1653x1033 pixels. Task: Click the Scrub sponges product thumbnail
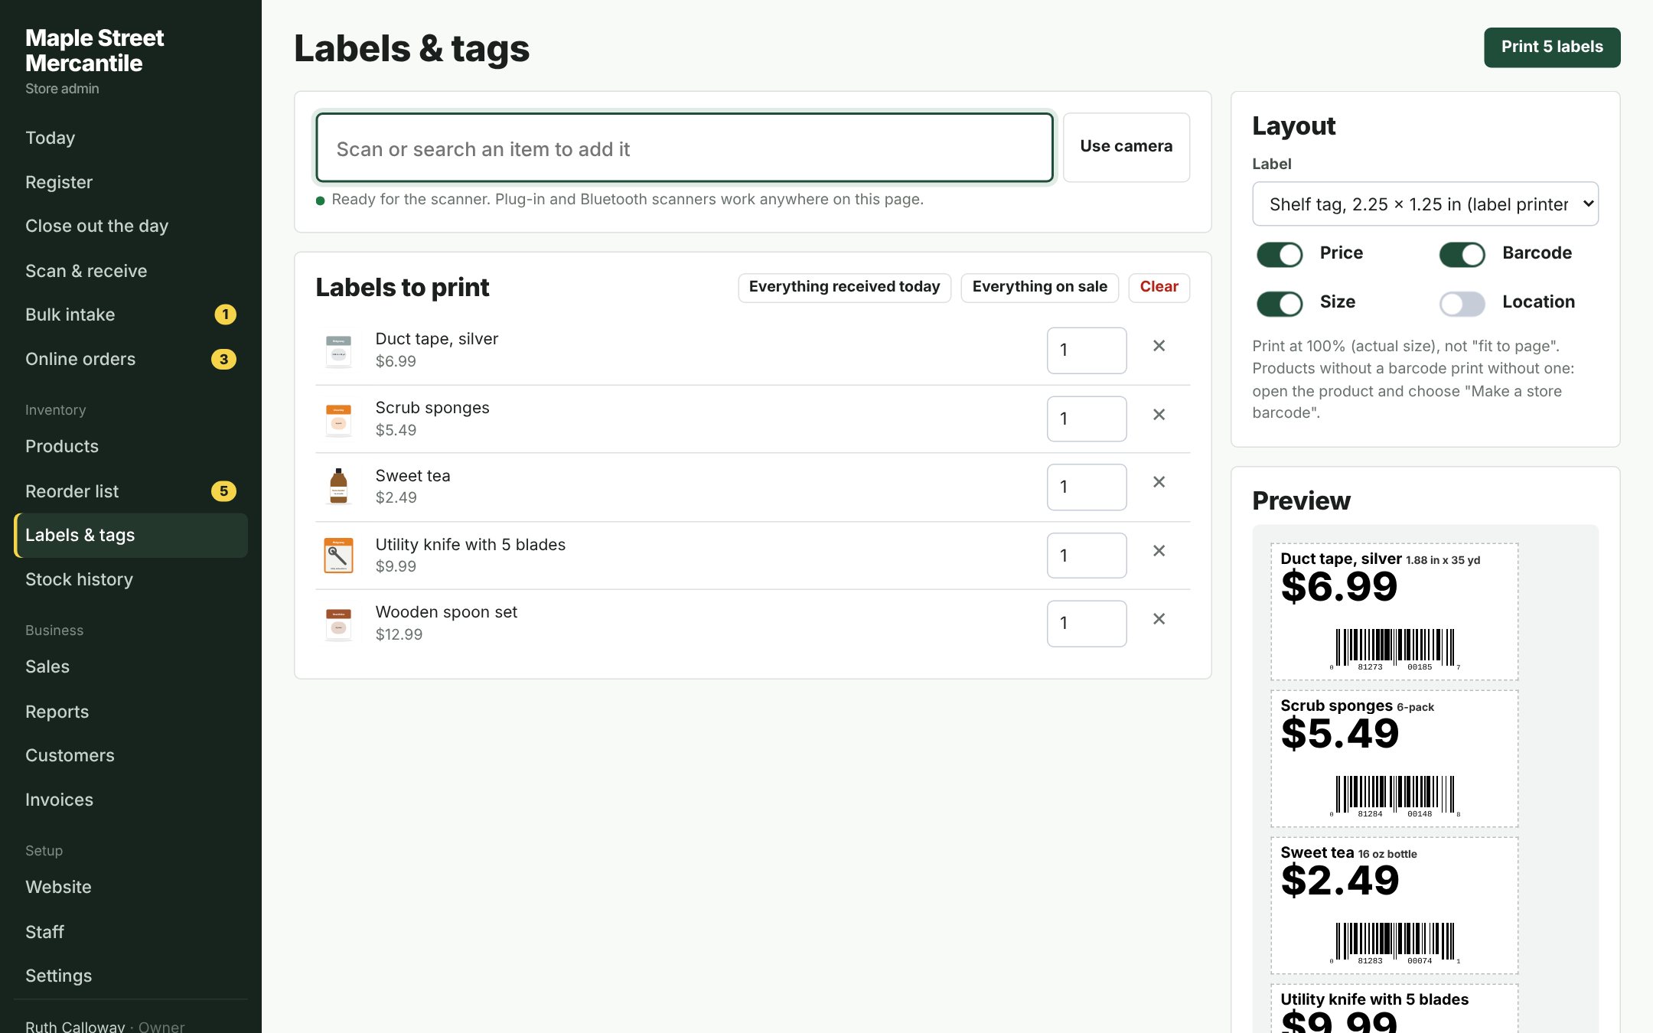(x=338, y=419)
